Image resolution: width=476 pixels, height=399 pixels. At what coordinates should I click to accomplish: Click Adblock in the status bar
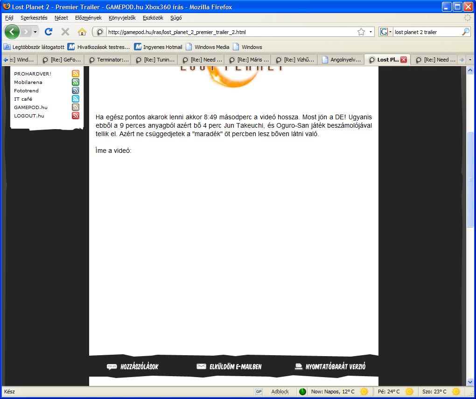[280, 392]
